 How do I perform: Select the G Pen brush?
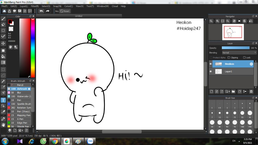pyautogui.click(x=19, y=119)
